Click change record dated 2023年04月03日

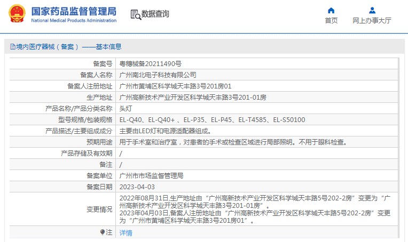click(255, 217)
